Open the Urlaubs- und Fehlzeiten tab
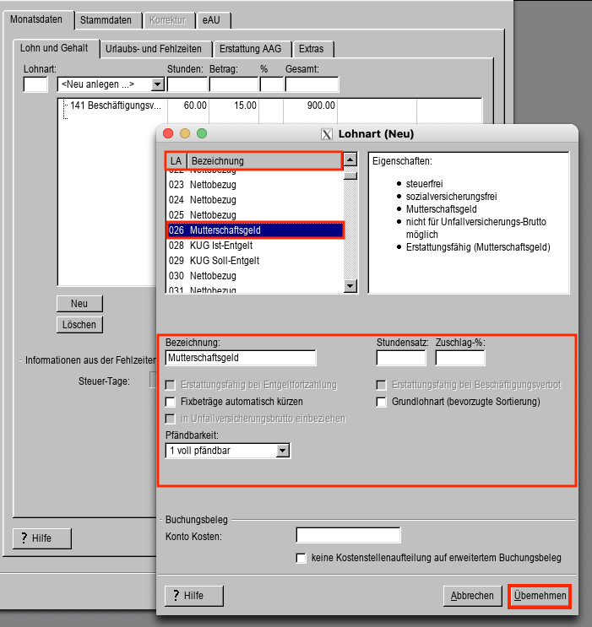 tap(154, 49)
